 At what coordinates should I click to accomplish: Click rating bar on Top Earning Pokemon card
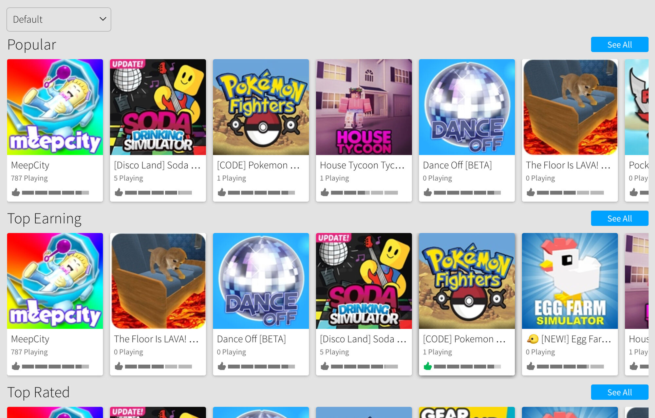(x=467, y=367)
